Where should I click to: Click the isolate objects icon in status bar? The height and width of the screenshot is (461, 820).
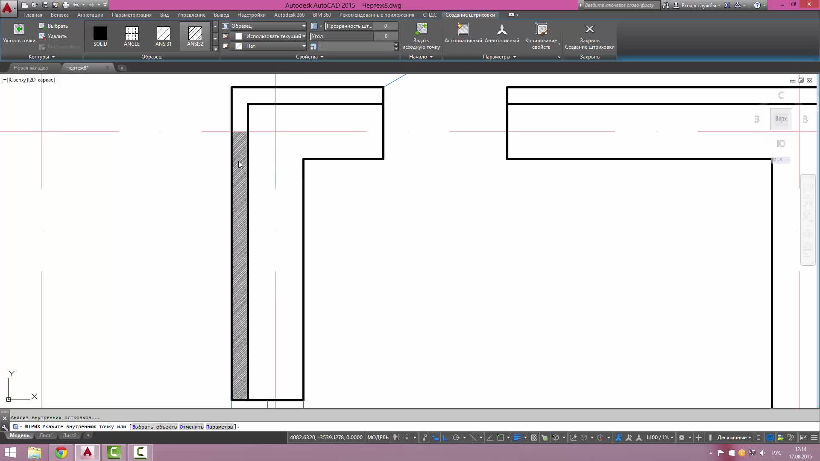point(791,438)
